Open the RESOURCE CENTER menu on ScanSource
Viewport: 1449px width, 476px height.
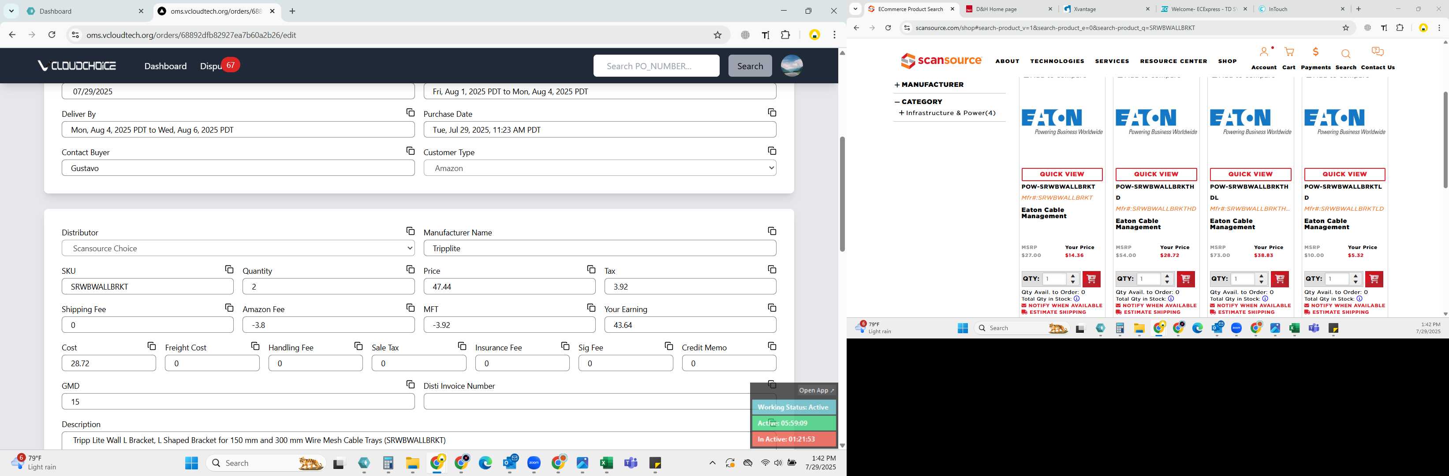[1173, 61]
